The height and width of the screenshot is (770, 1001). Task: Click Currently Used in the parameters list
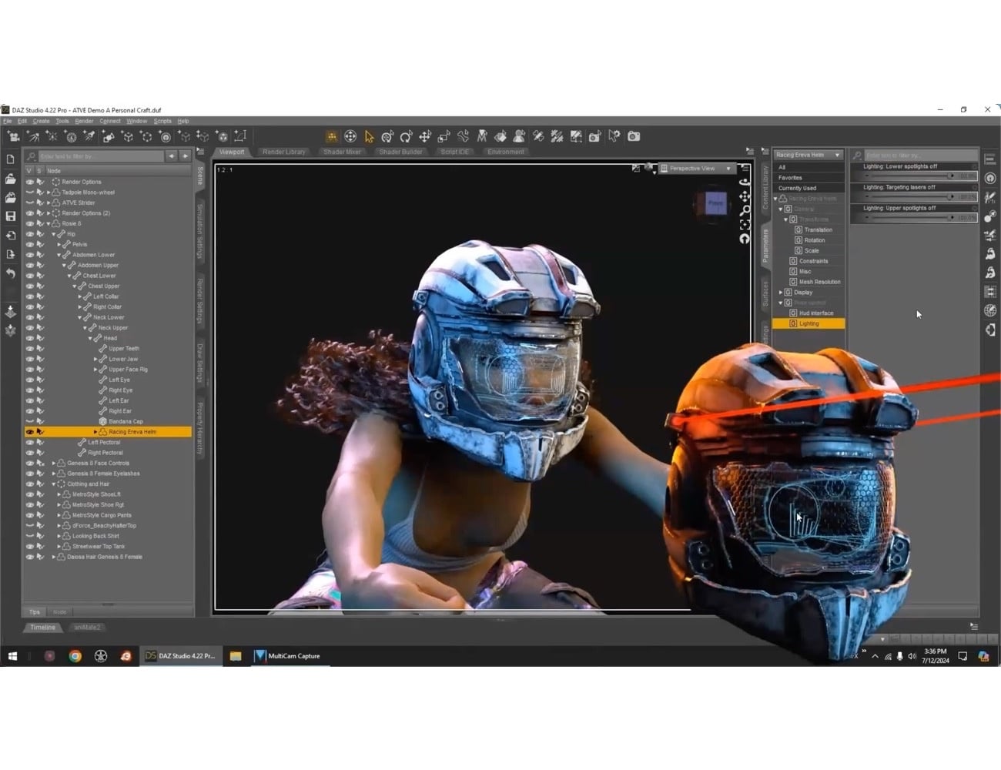click(801, 187)
